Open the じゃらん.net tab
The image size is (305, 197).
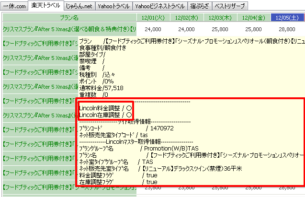[x=79, y=6]
